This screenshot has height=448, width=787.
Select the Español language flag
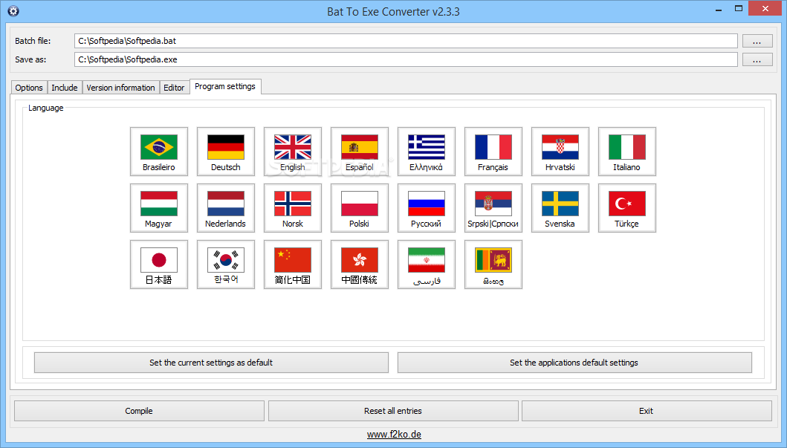point(360,152)
